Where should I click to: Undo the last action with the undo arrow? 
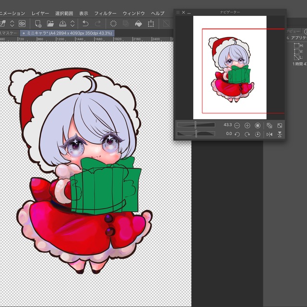click(x=85, y=23)
